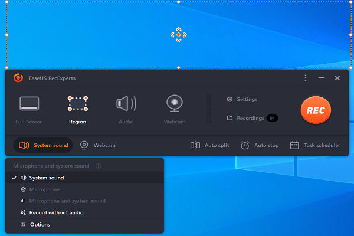The height and width of the screenshot is (236, 354).
Task: Click the speaker icon in System sound bottom button
Action: point(24,145)
